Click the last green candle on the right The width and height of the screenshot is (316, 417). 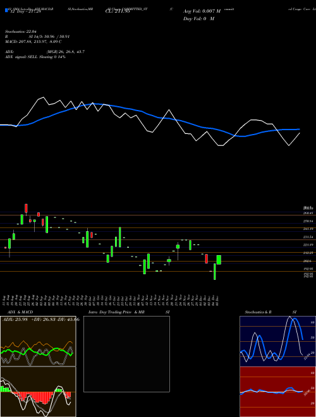[219, 260]
